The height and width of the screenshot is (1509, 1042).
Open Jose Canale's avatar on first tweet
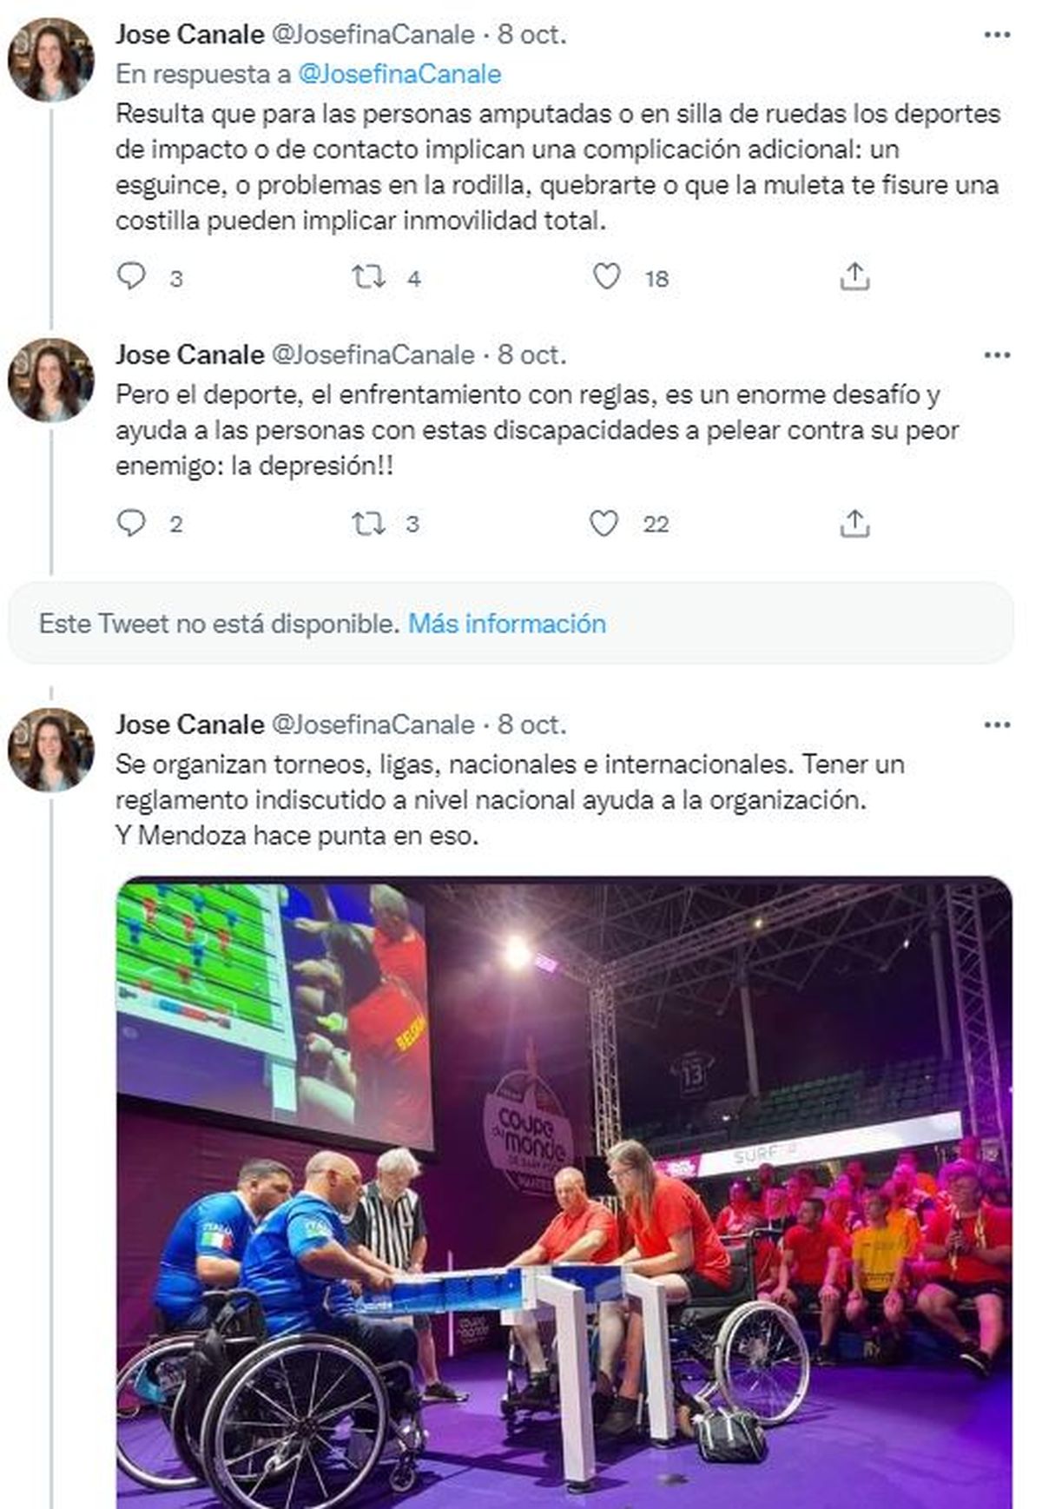(51, 59)
